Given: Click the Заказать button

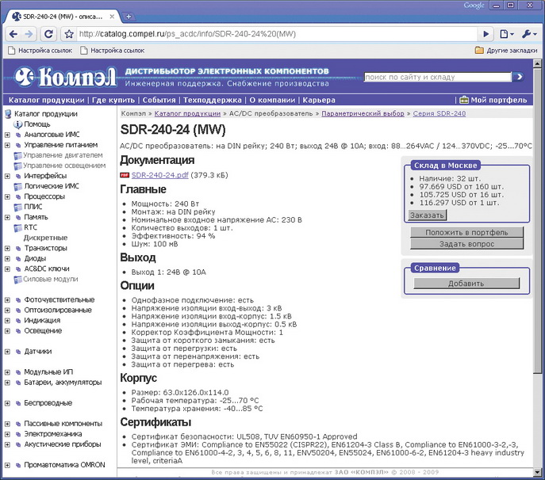Looking at the screenshot, I should coord(427,215).
